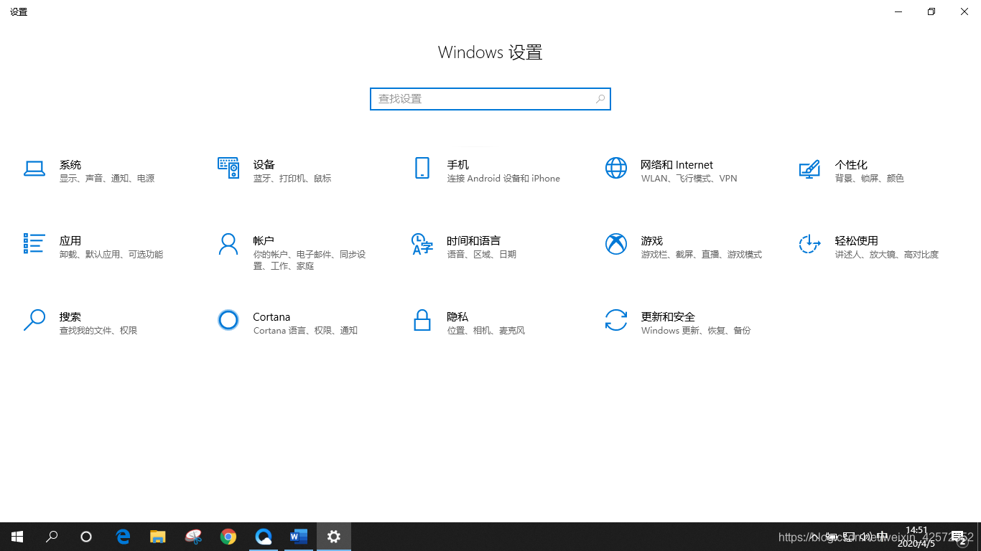
Task: Restore down the 设置 window
Action: click(931, 11)
